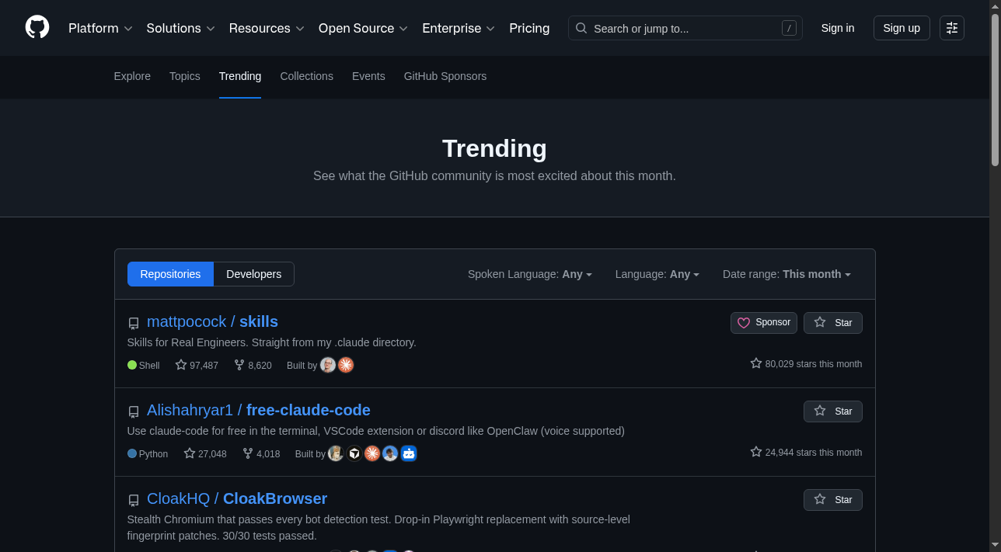The image size is (1001, 552).
Task: View forks count 4,018 for free-claude-code
Action: pyautogui.click(x=261, y=453)
